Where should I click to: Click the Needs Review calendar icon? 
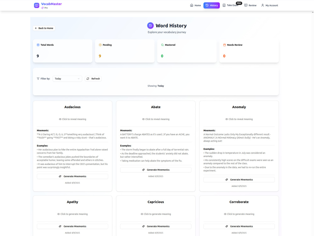click(225, 45)
